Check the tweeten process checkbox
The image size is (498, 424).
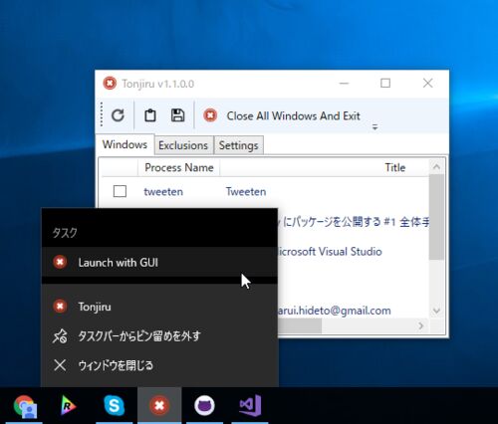coord(120,191)
